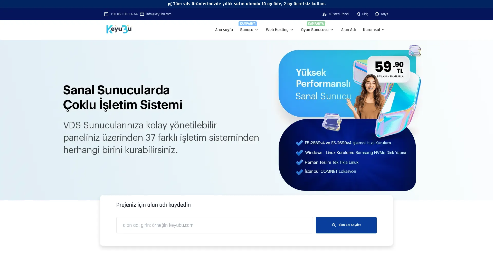
Task: Expand the Sunucu dropdown menu
Action: 249,30
